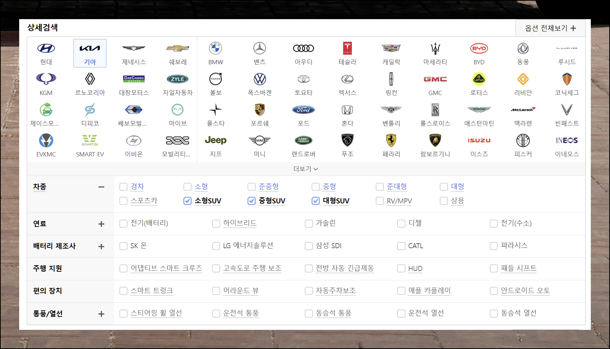Select the BMW brand logo
Image resolution: width=610 pixels, height=349 pixels.
215,48
